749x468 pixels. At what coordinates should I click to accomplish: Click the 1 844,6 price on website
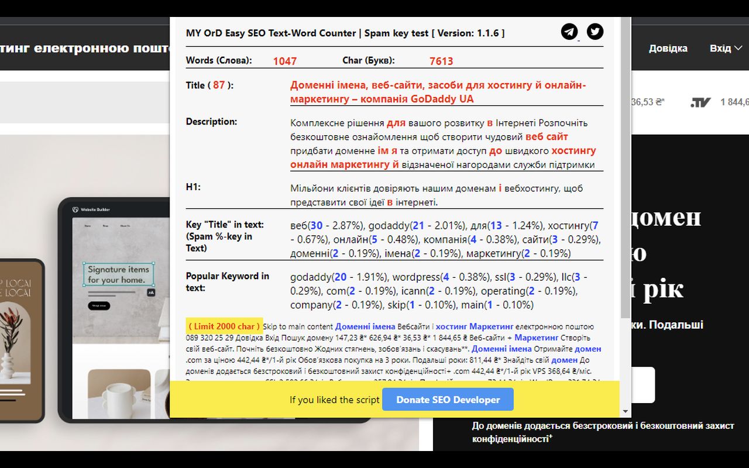click(x=734, y=102)
